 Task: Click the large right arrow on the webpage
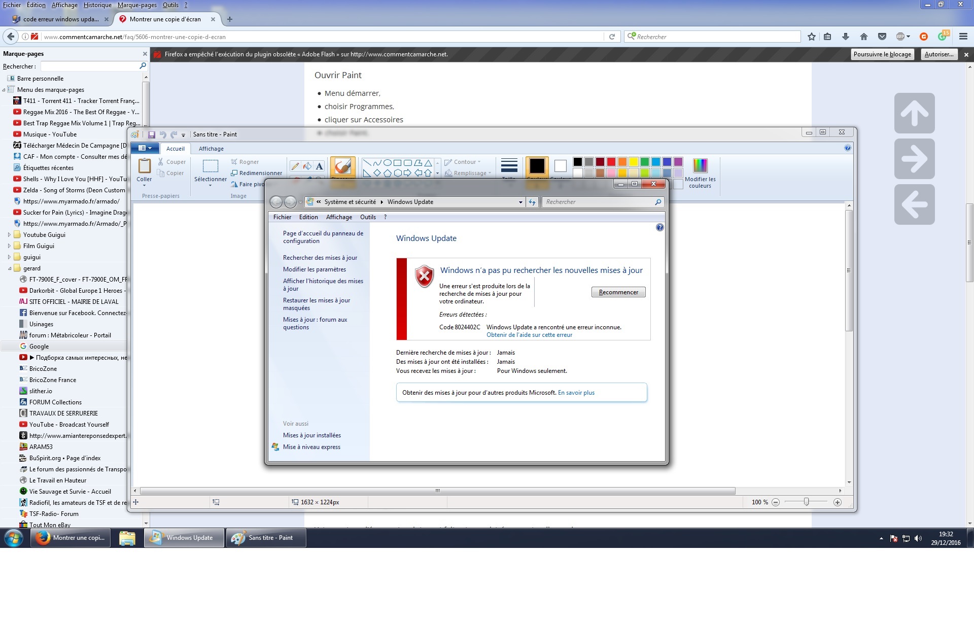(915, 159)
